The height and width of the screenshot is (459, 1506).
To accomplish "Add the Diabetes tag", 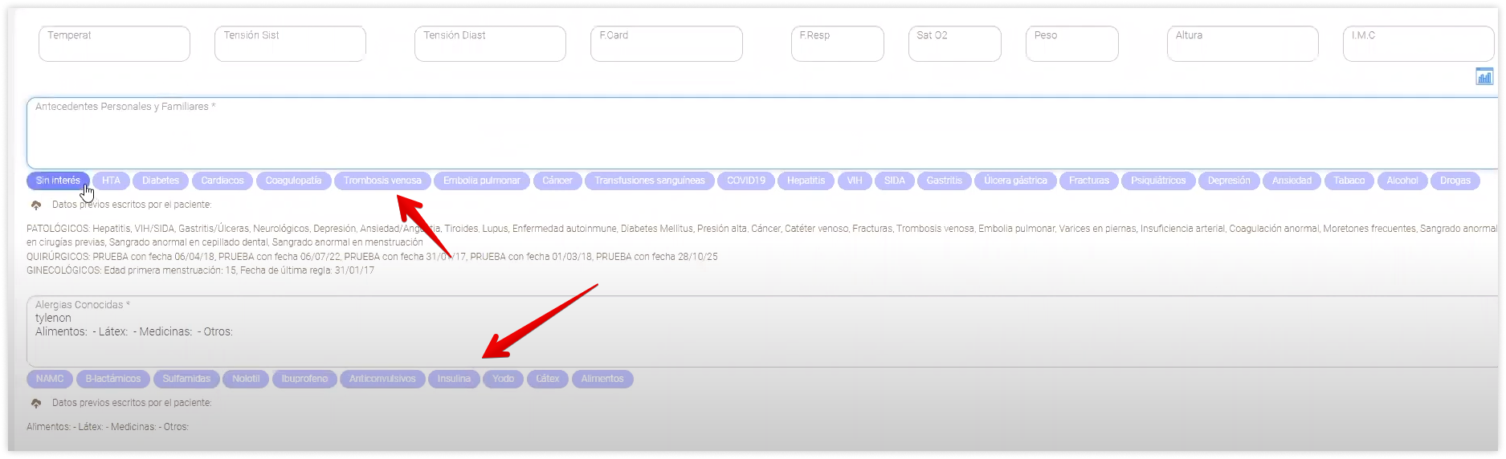I will coord(161,181).
